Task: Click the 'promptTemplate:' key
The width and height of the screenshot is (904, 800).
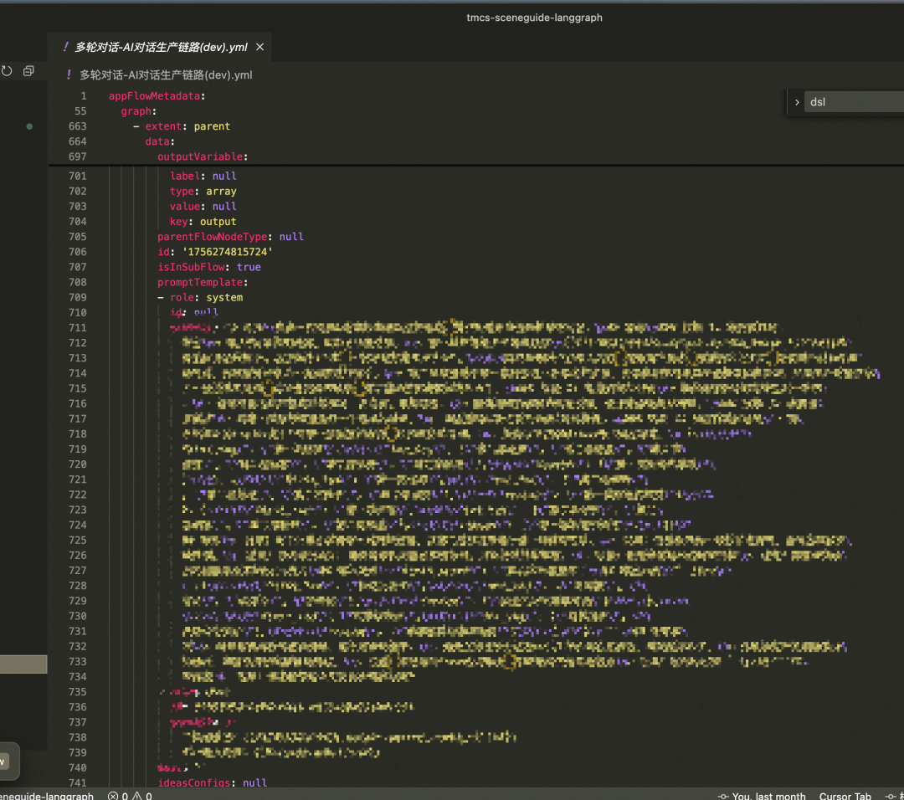Action: (x=203, y=282)
